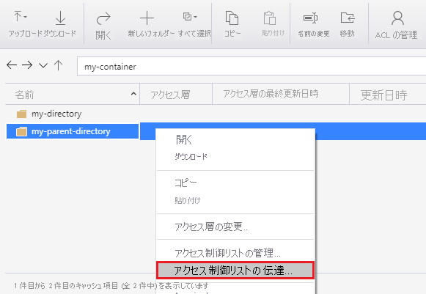Click the Open (開く) toolbar icon
Screen dimensions: 426x294
[103, 18]
